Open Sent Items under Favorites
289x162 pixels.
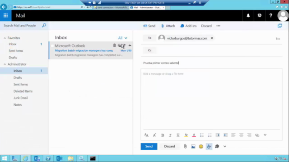coord(16,51)
